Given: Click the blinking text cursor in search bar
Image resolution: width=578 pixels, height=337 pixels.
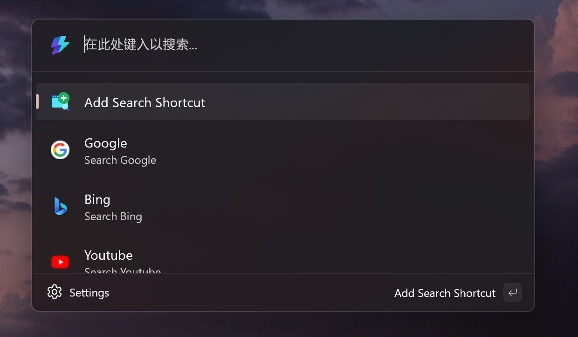Looking at the screenshot, I should click(85, 45).
